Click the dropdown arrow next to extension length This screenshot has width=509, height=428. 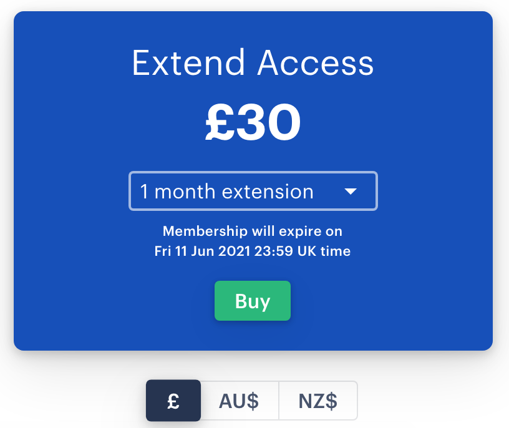pos(351,192)
